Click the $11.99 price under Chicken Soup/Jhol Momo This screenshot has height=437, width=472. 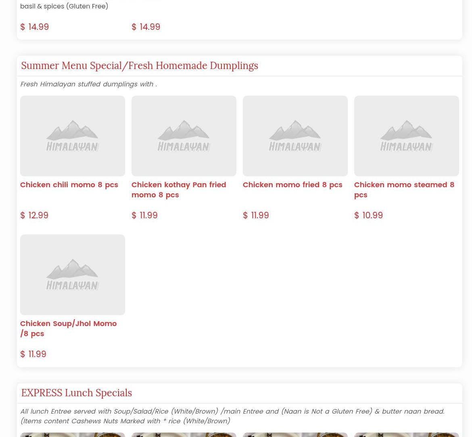point(33,354)
